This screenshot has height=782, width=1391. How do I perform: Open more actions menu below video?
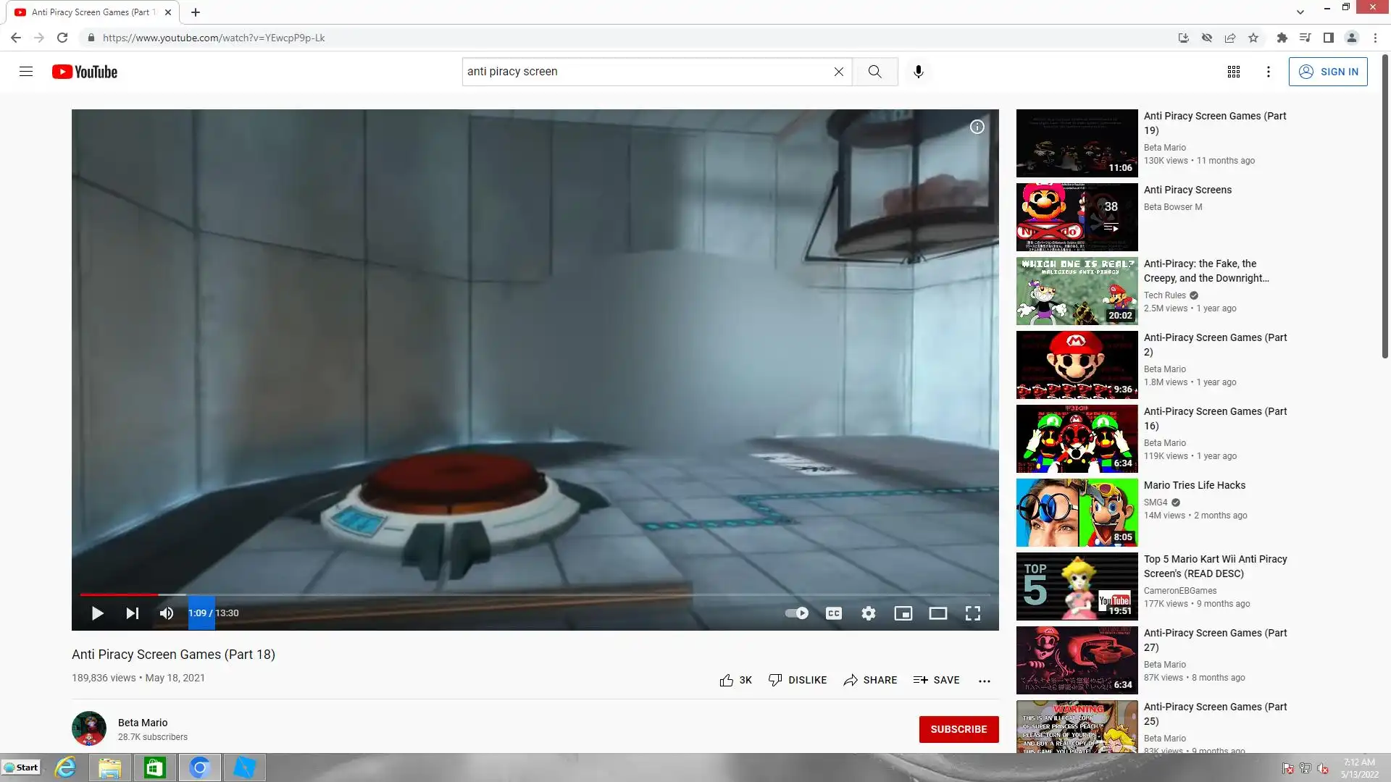point(984,681)
